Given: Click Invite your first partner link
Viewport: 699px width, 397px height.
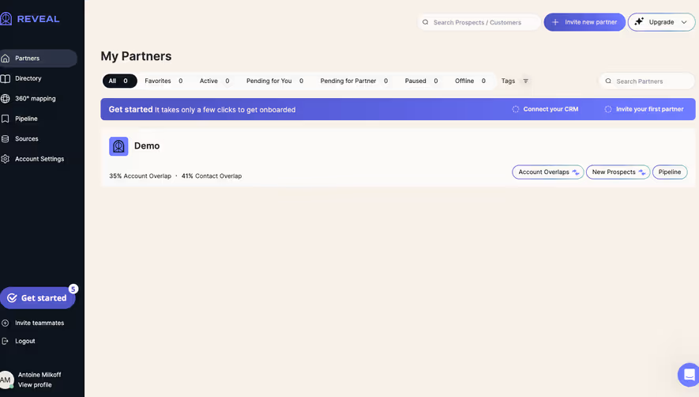Looking at the screenshot, I should pyautogui.click(x=649, y=109).
